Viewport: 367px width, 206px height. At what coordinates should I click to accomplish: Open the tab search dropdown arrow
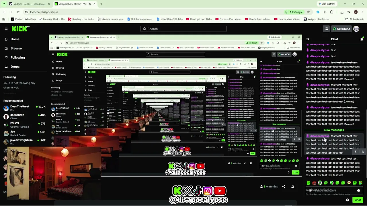(3, 4)
